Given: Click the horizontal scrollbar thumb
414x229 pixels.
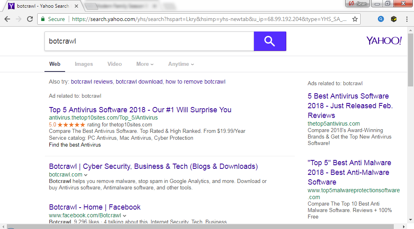Looking at the screenshot, I should click(199, 226).
